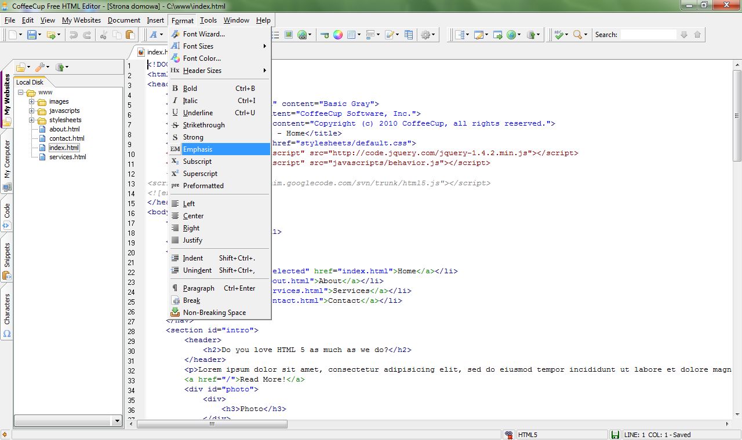Viewport: 742px width, 440px height.
Task: Open the My Websites menu
Action: click(x=81, y=20)
